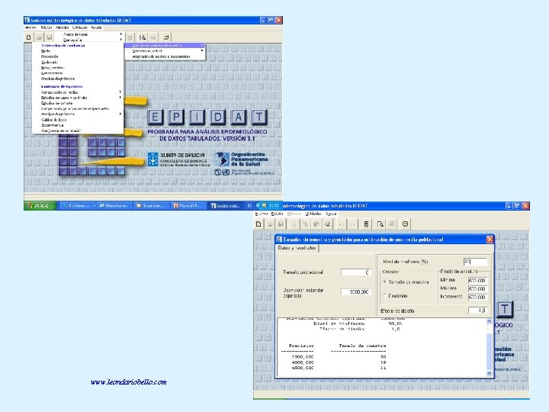This screenshot has width=549, height=412.
Task: Switch to the Microsoft PowerPoint taskbar button
Action: point(188,206)
